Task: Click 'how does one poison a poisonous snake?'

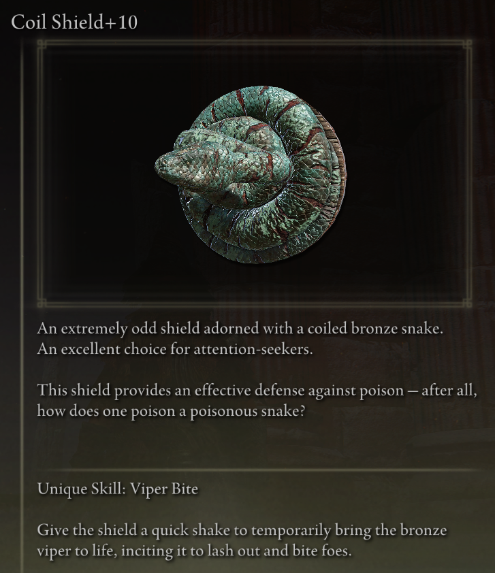Action: tap(171, 412)
